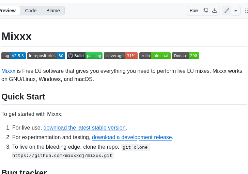The height and width of the screenshot is (174, 248).
Task: Click the GitHub Build passing badge
Action: coord(84,56)
